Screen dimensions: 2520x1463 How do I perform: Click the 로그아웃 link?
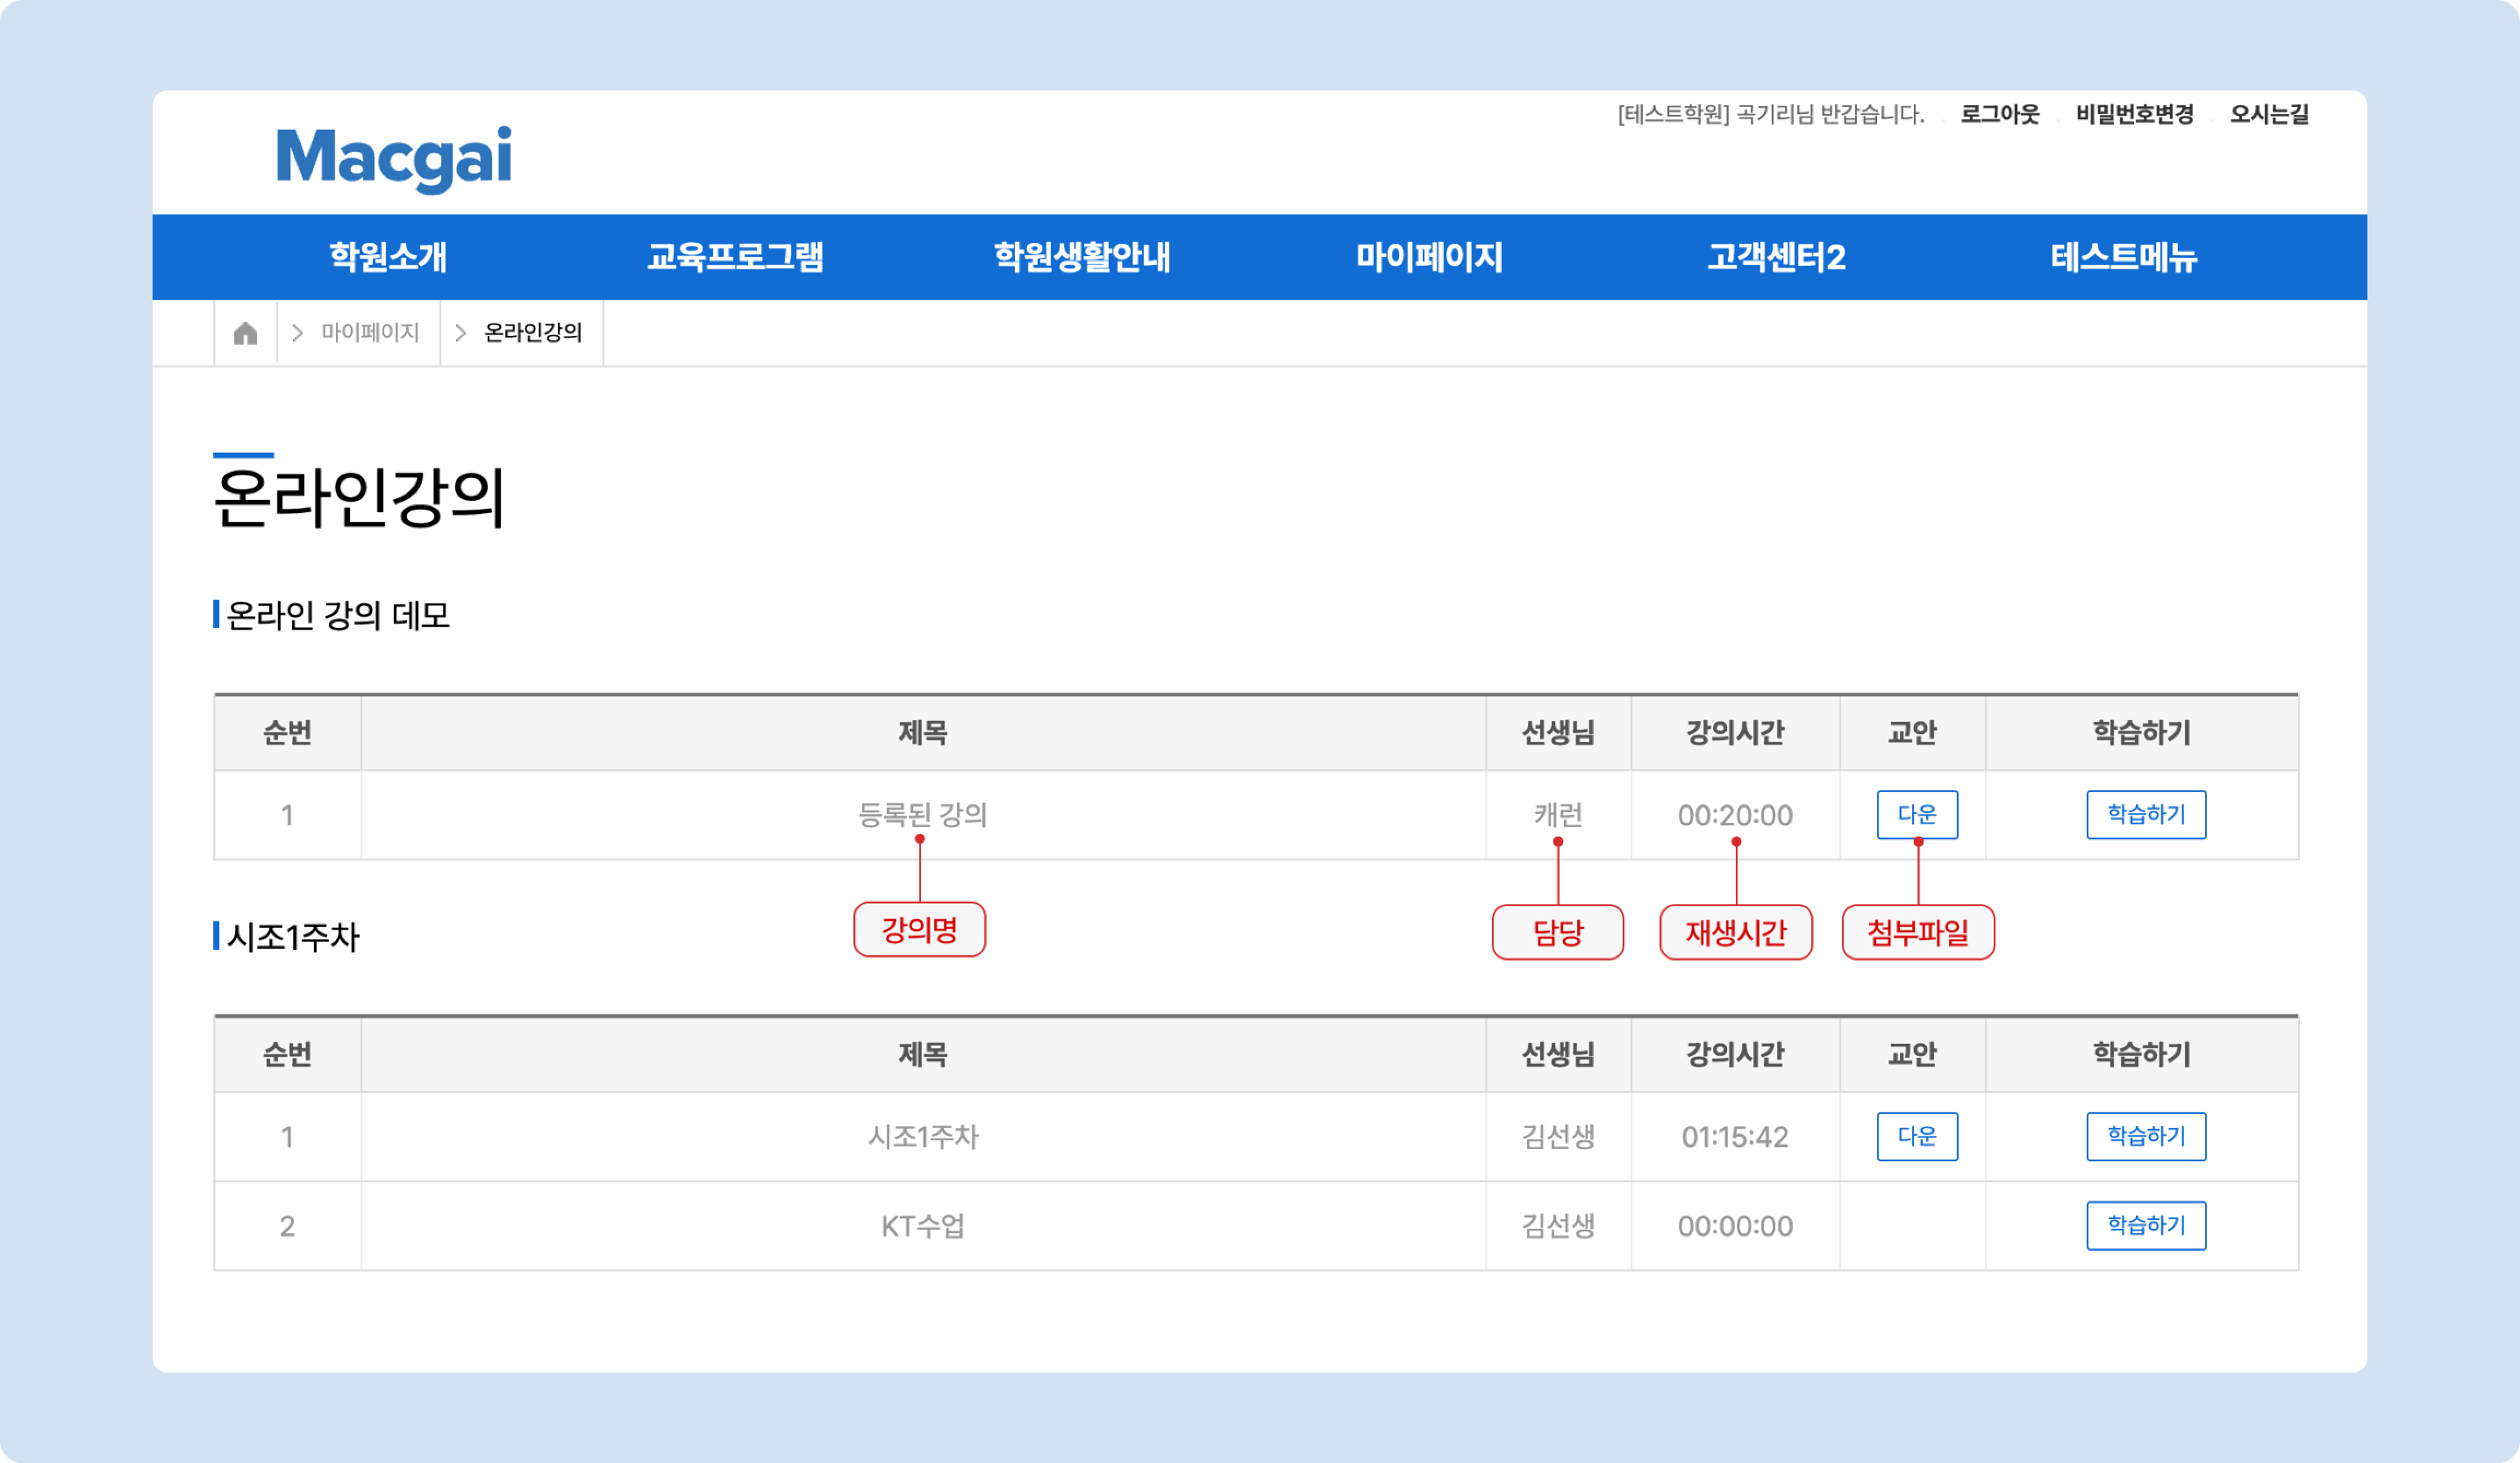[1999, 114]
